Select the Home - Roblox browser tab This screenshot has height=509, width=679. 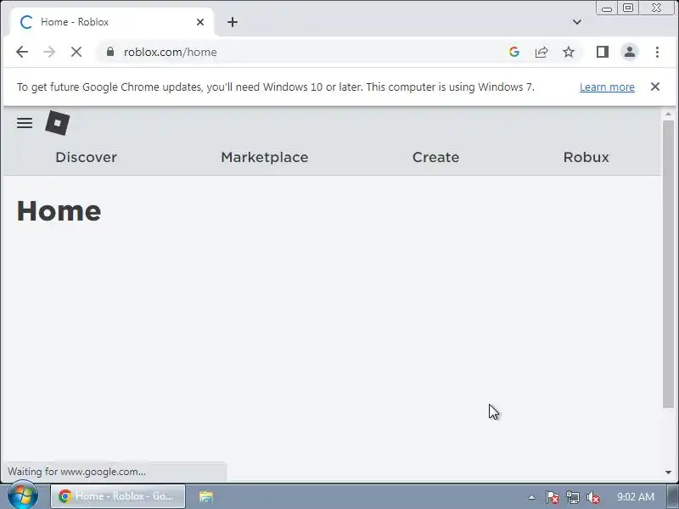[x=112, y=22]
